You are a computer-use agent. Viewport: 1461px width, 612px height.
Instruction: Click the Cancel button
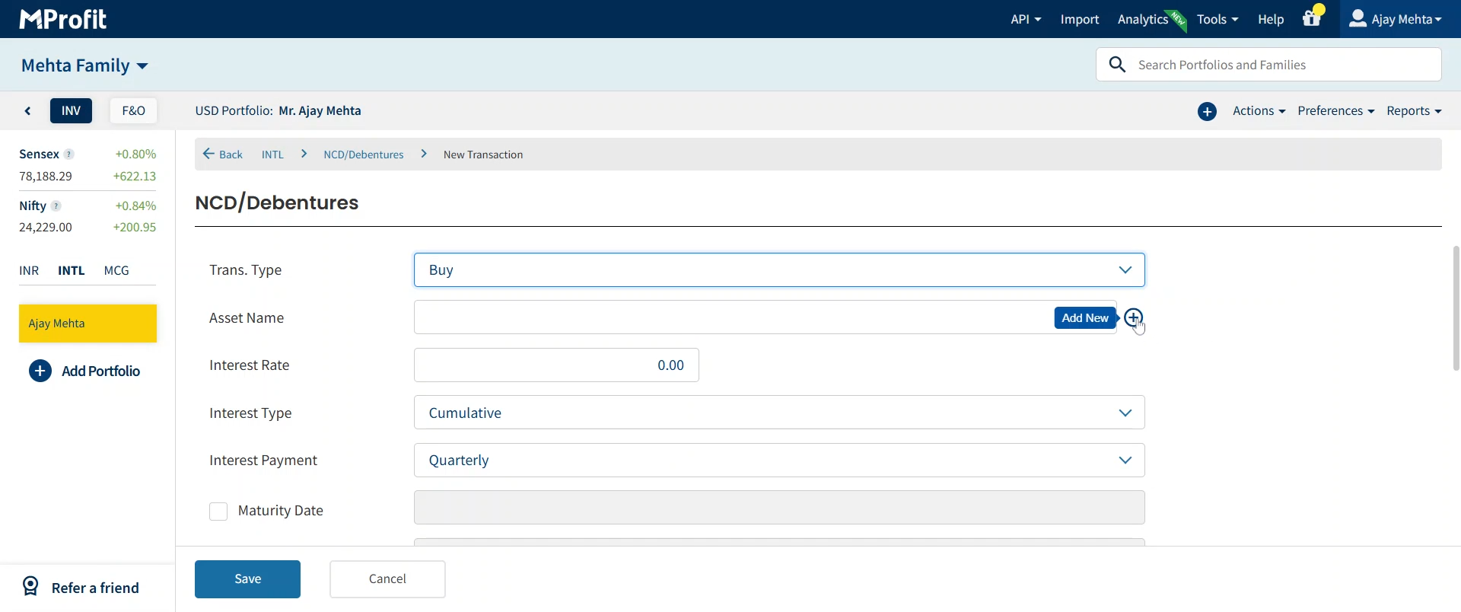[387, 579]
